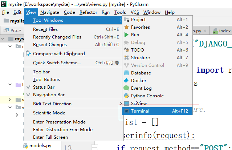The image size is (232, 150).
Task: Click the Terminal icon in submenu
Action: pos(126,111)
